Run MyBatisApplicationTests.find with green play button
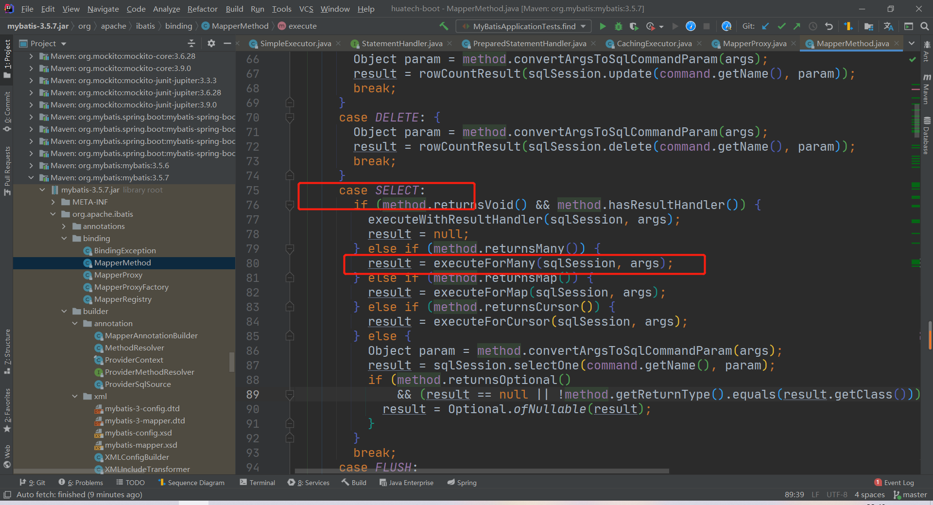Viewport: 933px width, 505px height. (603, 26)
